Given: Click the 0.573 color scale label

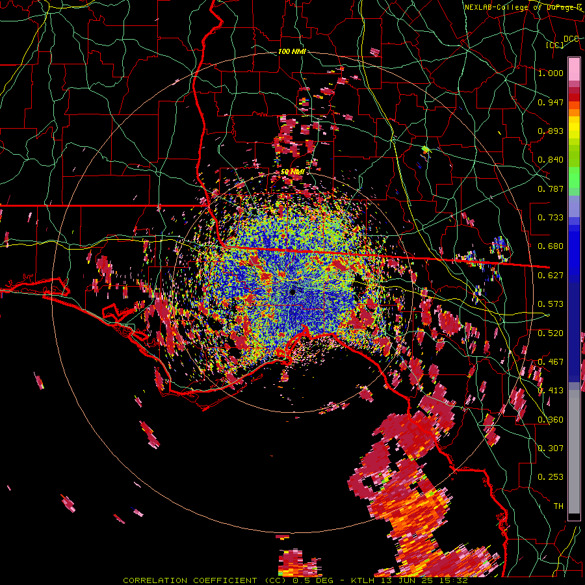Looking at the screenshot, I should point(551,304).
